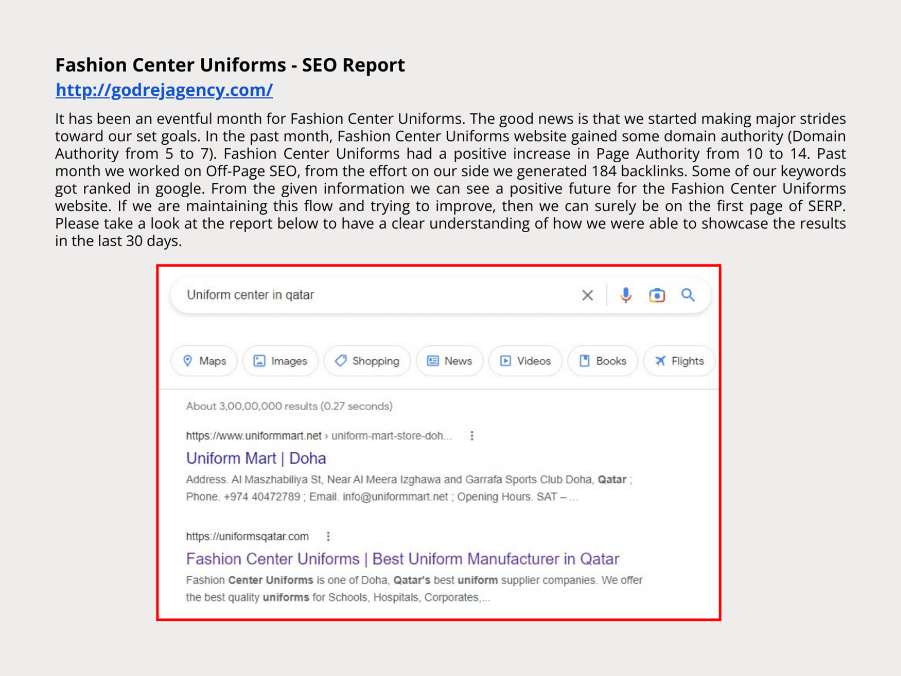Click the https://uniformsqatar.com URL

click(x=247, y=536)
